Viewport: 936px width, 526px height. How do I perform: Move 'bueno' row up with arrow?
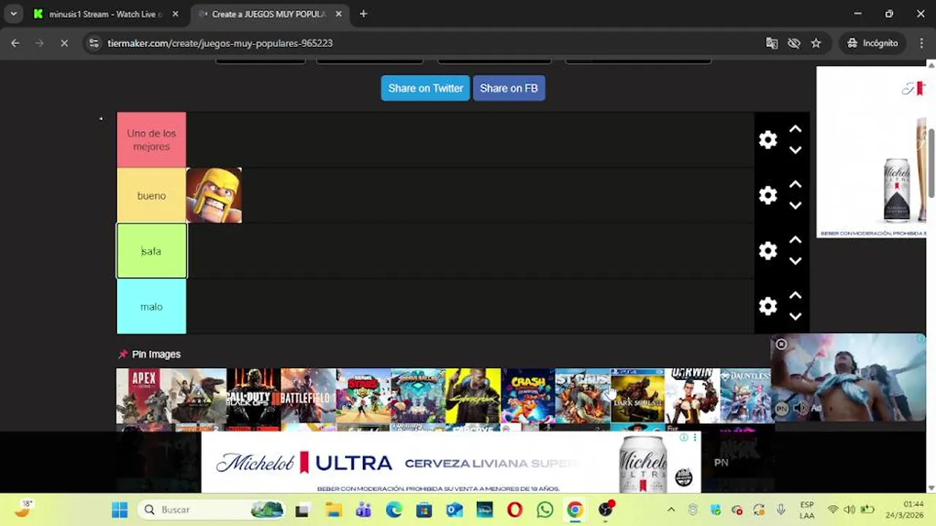pyautogui.click(x=796, y=185)
